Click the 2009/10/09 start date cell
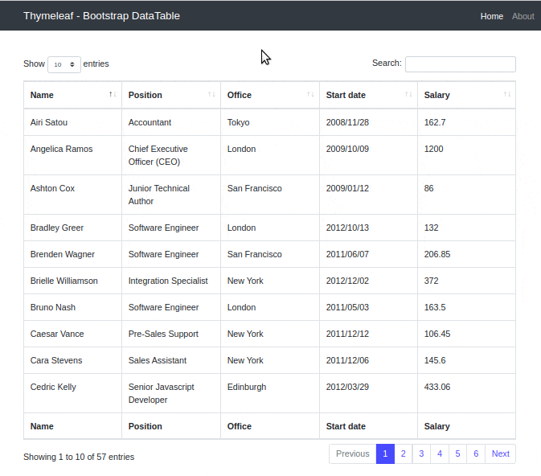 [368, 155]
